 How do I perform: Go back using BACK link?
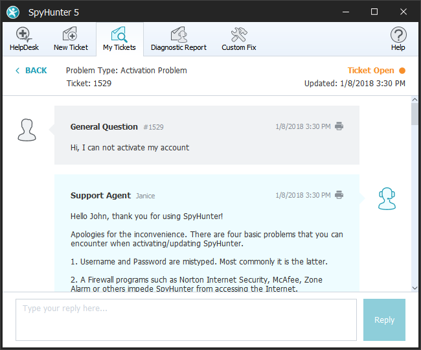click(x=31, y=71)
